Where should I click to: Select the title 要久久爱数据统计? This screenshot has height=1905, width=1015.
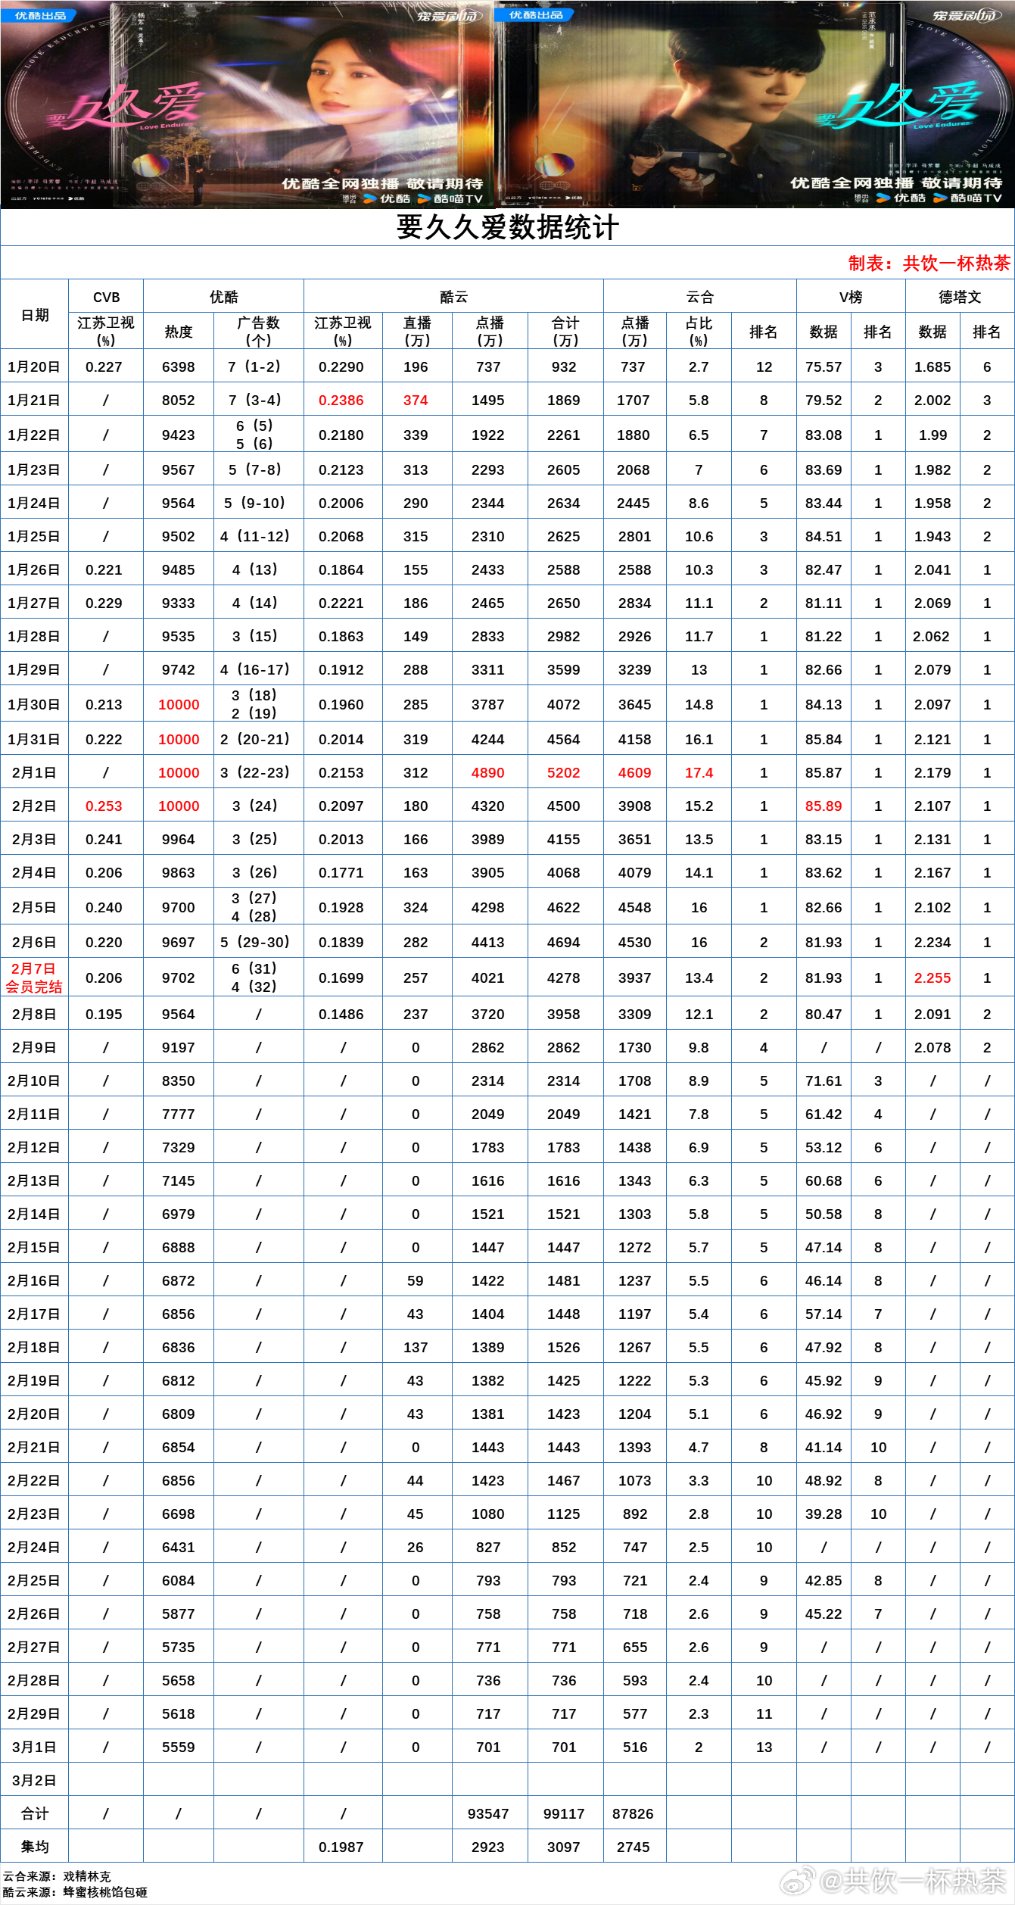click(x=508, y=227)
